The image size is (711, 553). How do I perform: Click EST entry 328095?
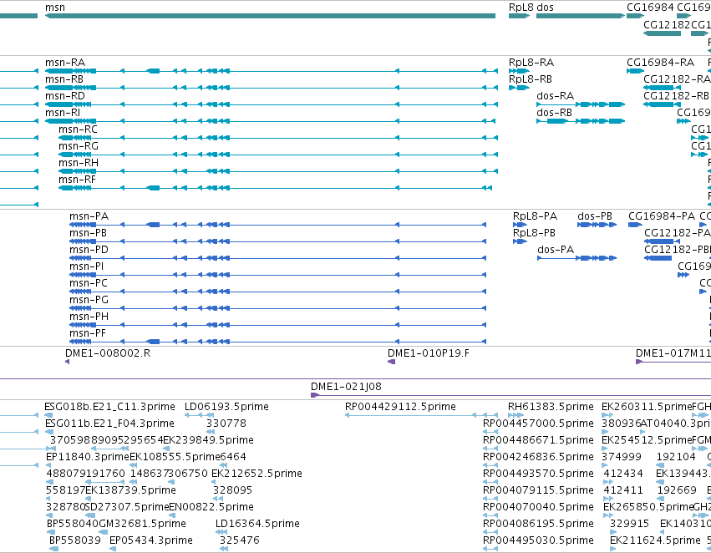click(x=232, y=491)
